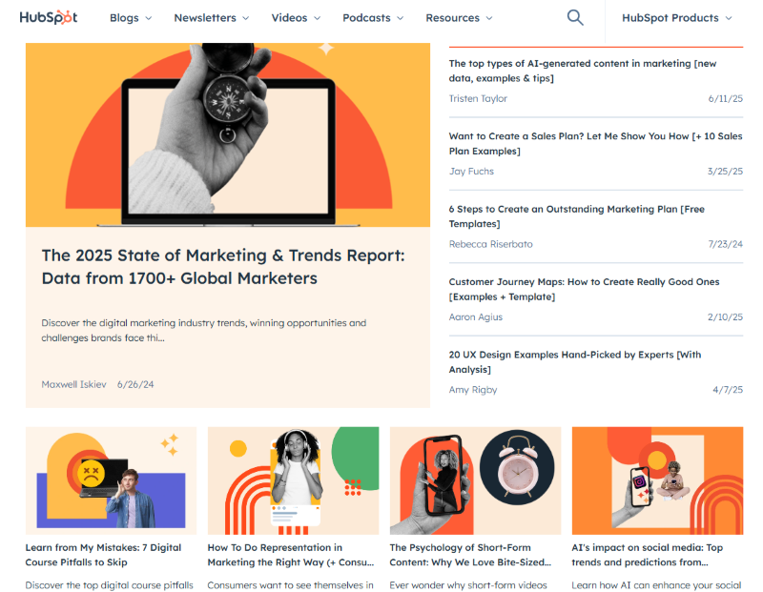This screenshot has height=592, width=763.
Task: Open the 20 UX Design Examples article
Action: (x=574, y=361)
